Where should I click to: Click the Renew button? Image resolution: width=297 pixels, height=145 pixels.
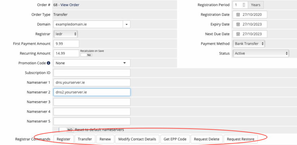tap(105, 139)
